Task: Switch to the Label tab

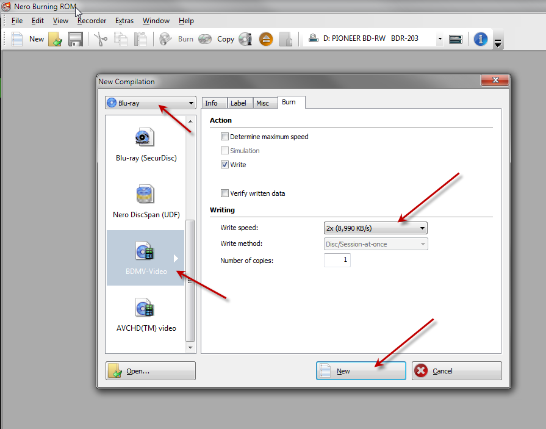Action: click(240, 103)
